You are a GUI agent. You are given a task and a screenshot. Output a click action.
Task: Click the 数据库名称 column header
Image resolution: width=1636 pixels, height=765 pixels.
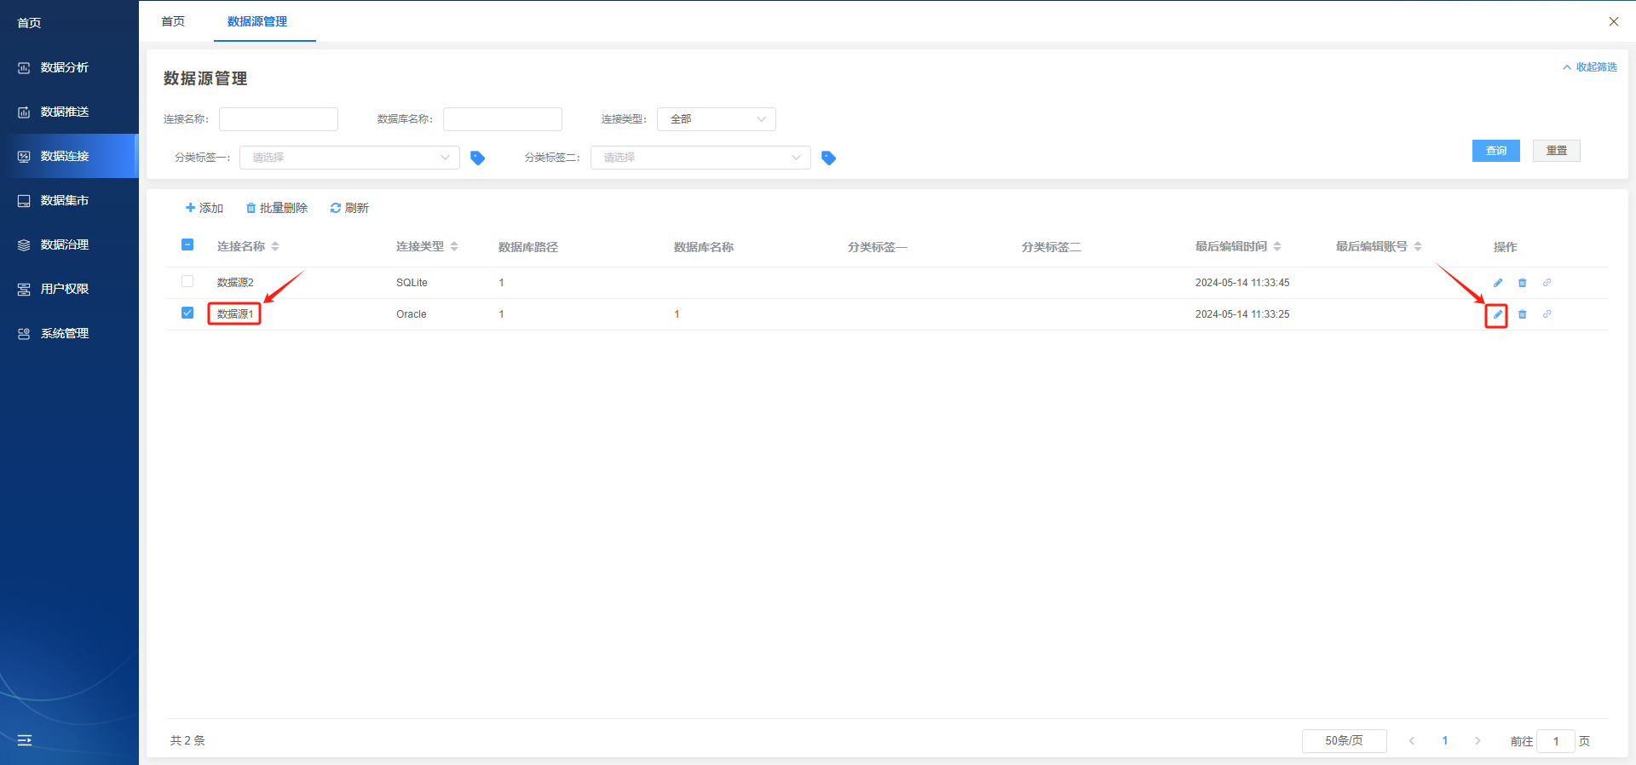(704, 247)
